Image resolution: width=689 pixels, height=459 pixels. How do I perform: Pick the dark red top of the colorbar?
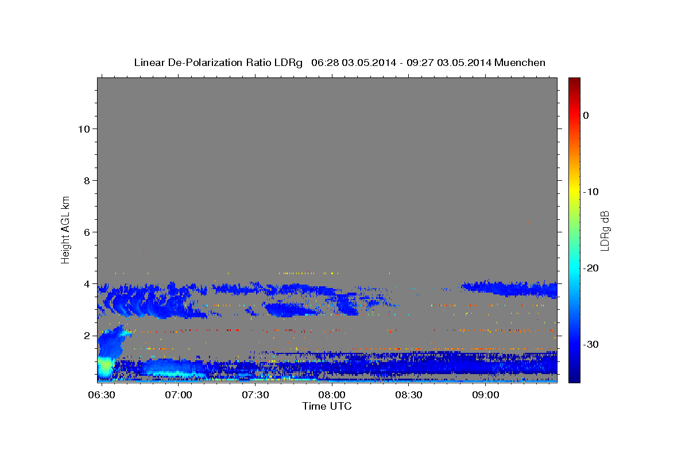pyautogui.click(x=574, y=81)
